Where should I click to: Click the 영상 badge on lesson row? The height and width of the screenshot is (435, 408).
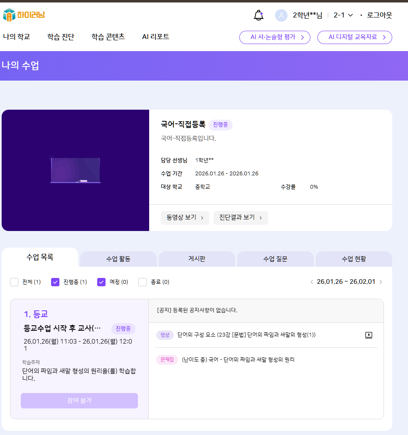click(164, 335)
